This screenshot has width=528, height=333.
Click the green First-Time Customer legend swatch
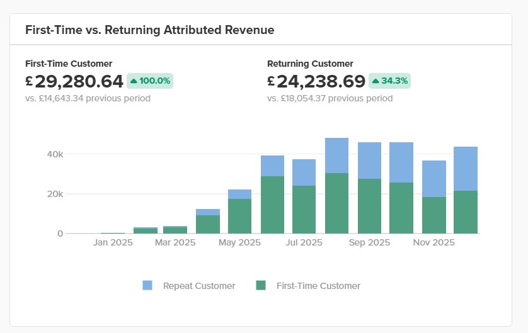click(x=261, y=286)
